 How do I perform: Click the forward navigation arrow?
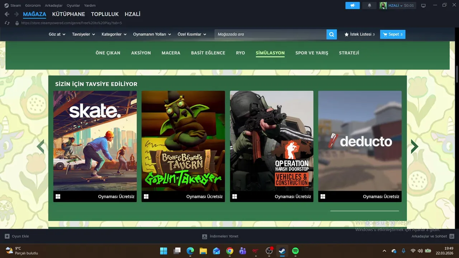16,14
